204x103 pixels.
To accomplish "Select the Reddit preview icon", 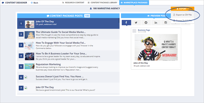I will coord(146,23).
